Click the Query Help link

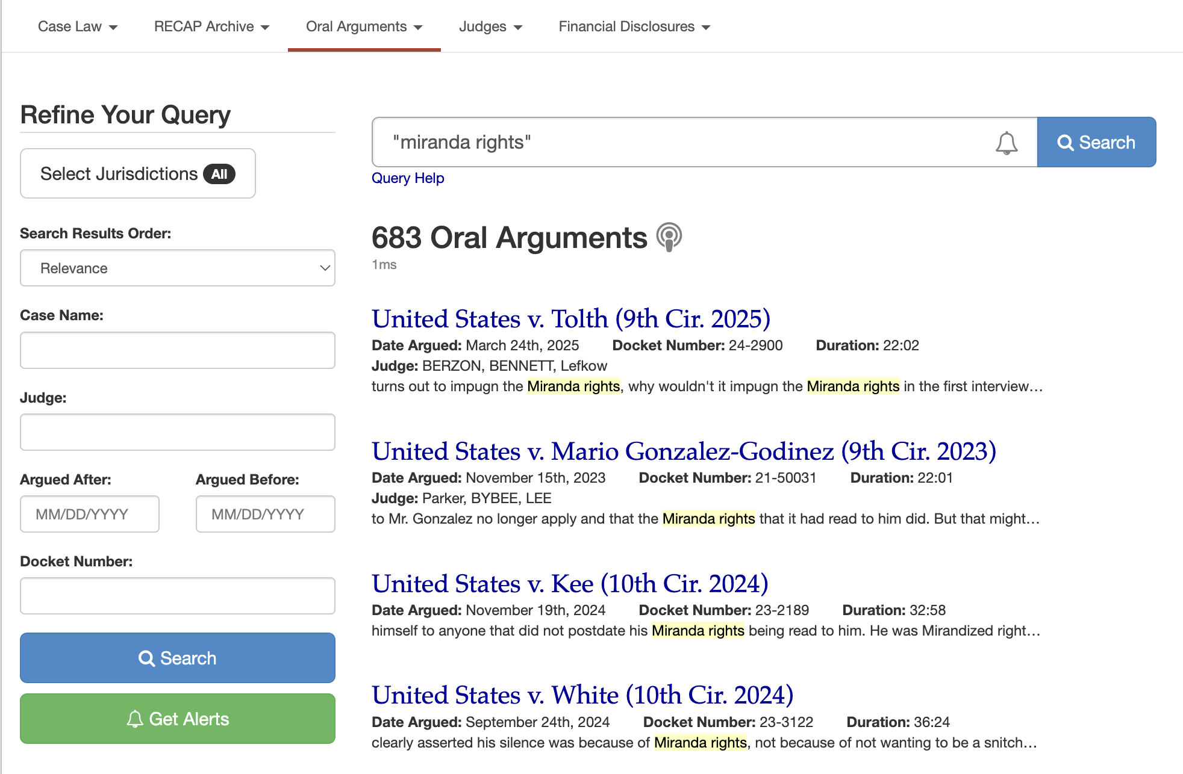click(408, 178)
